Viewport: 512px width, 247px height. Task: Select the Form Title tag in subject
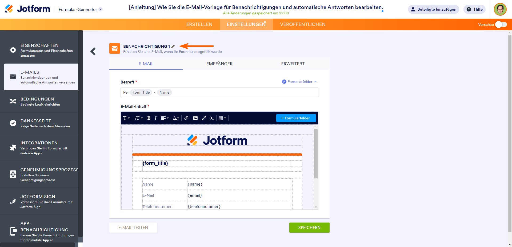[x=141, y=92]
